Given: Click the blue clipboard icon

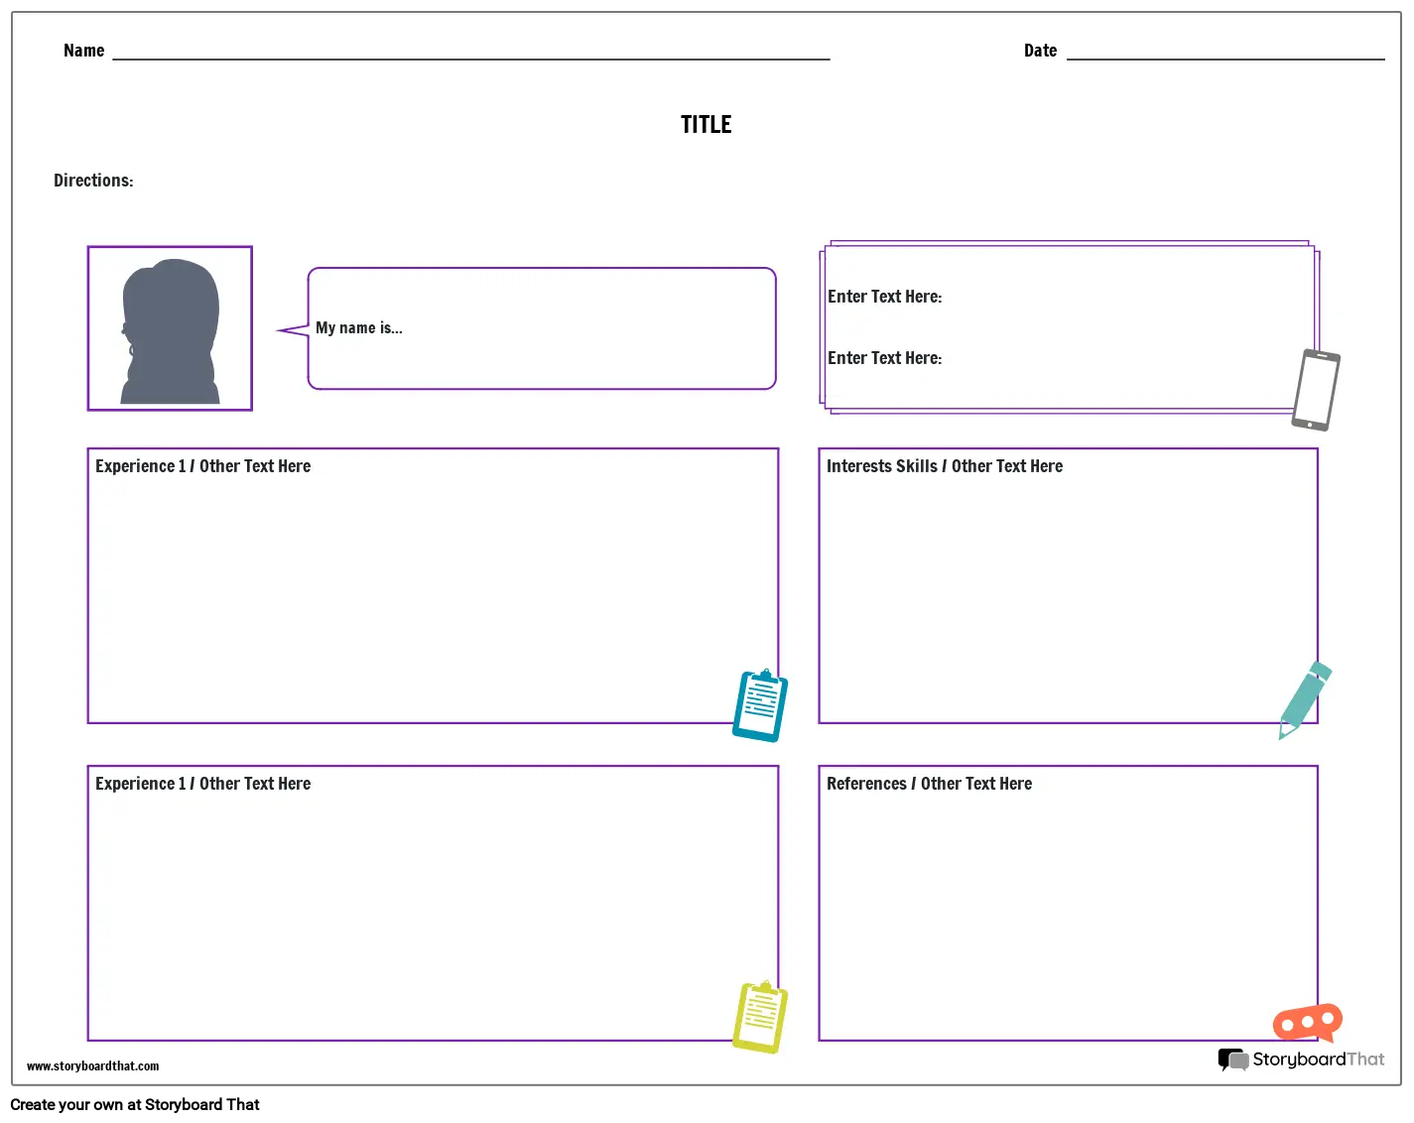Looking at the screenshot, I should (x=760, y=705).
